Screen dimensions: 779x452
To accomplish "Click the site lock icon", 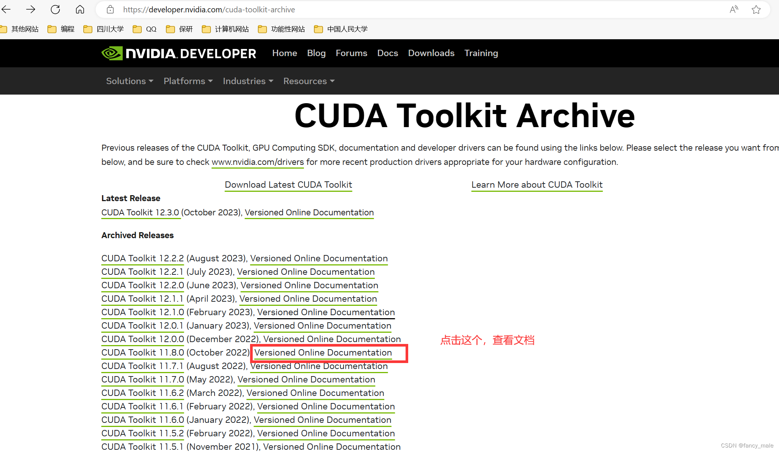I will point(110,10).
